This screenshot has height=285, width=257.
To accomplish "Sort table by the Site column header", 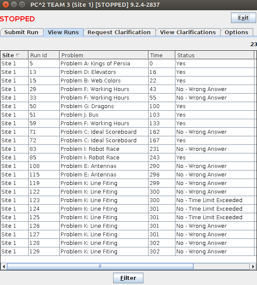I will [x=14, y=55].
